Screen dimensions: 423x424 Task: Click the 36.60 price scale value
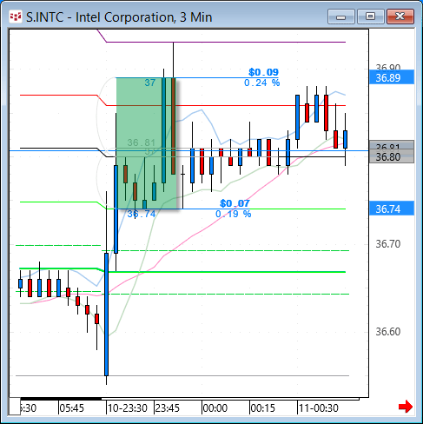click(388, 331)
